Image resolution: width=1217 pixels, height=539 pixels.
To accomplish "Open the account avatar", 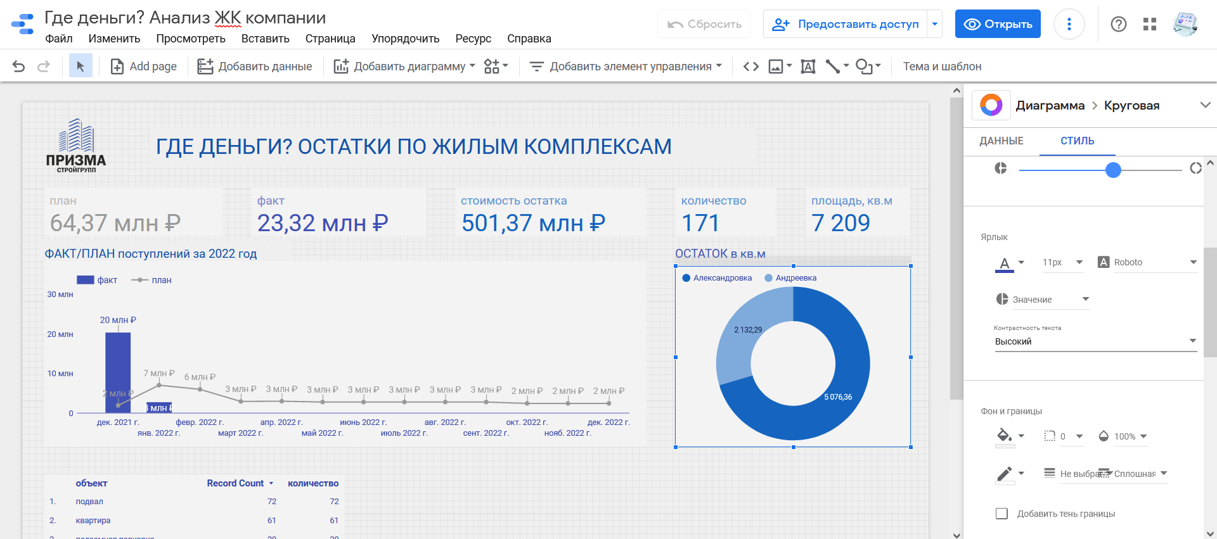I will 1185,24.
